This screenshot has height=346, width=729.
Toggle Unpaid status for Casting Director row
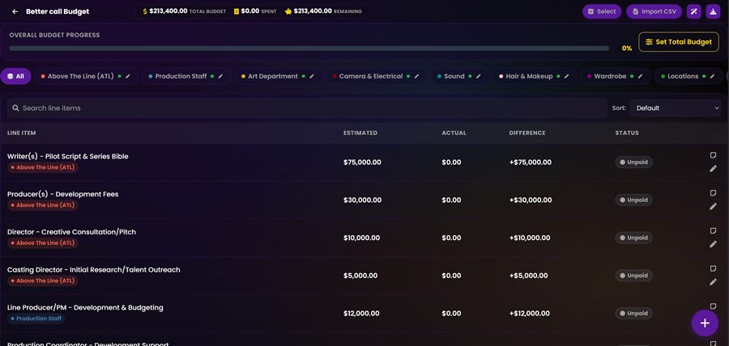(633, 276)
